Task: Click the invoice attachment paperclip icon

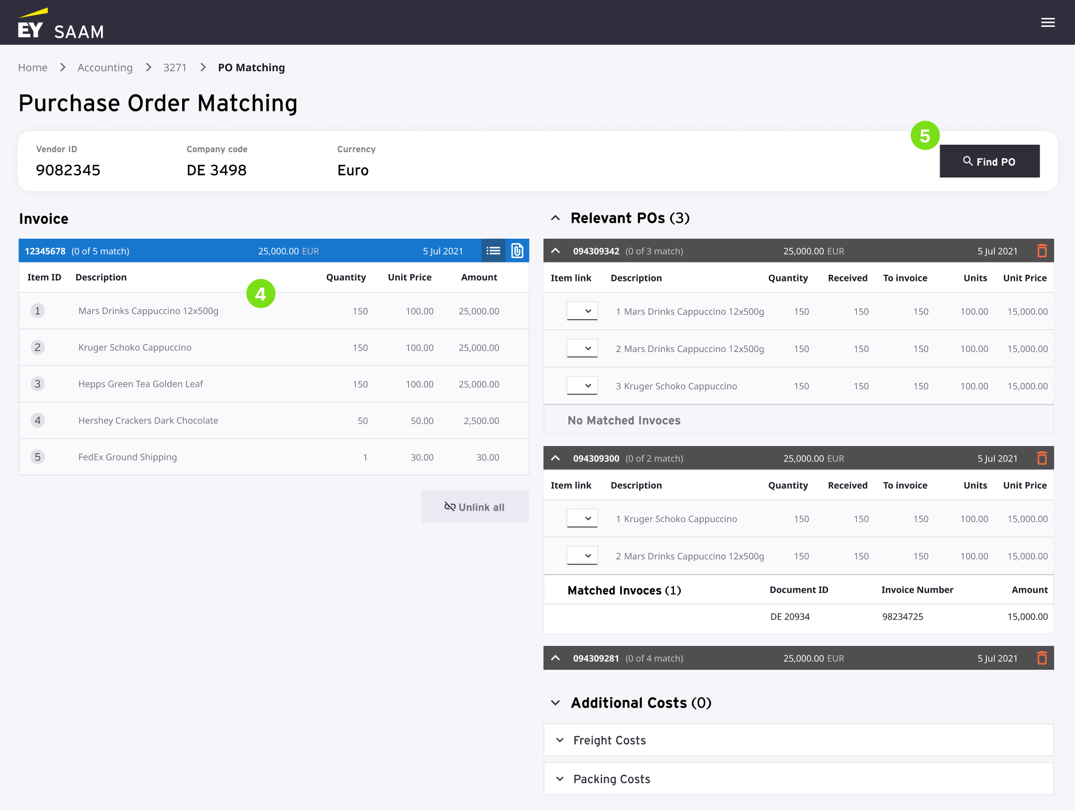Action: [x=517, y=251]
